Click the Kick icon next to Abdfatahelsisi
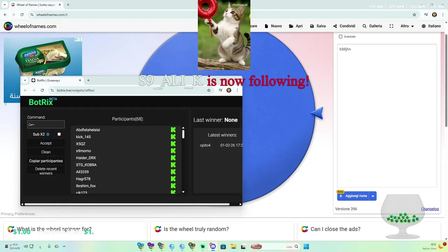Image resolution: width=448 pixels, height=252 pixels. [x=173, y=130]
